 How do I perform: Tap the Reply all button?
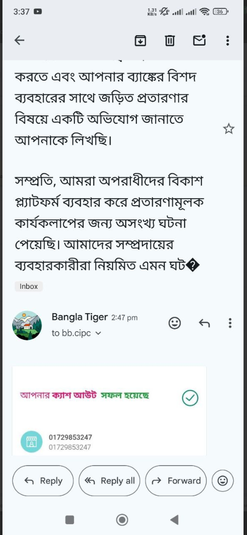tap(109, 481)
